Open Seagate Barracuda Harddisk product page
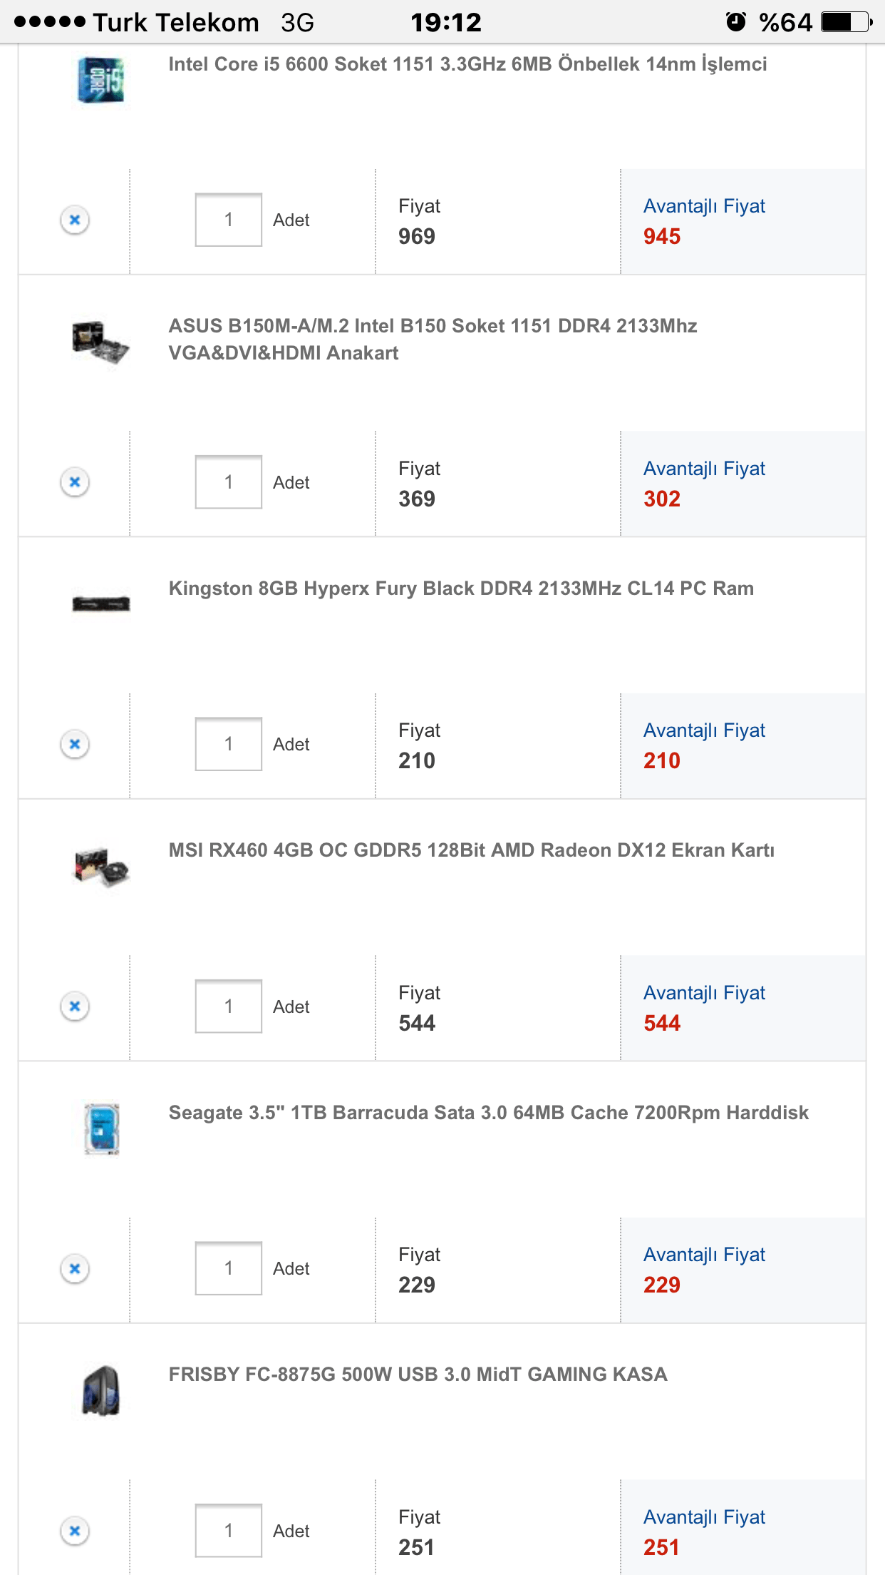Image resolution: width=885 pixels, height=1575 pixels. pos(488,1113)
